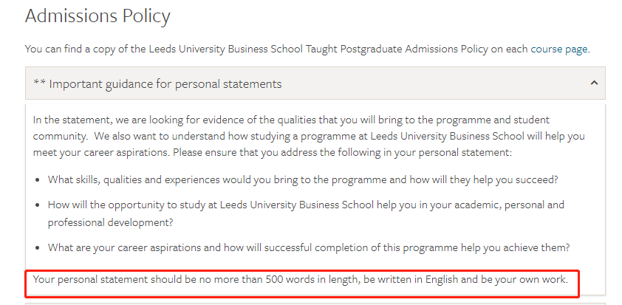
Task: Click the words 'professional development?'
Action: 111,222
